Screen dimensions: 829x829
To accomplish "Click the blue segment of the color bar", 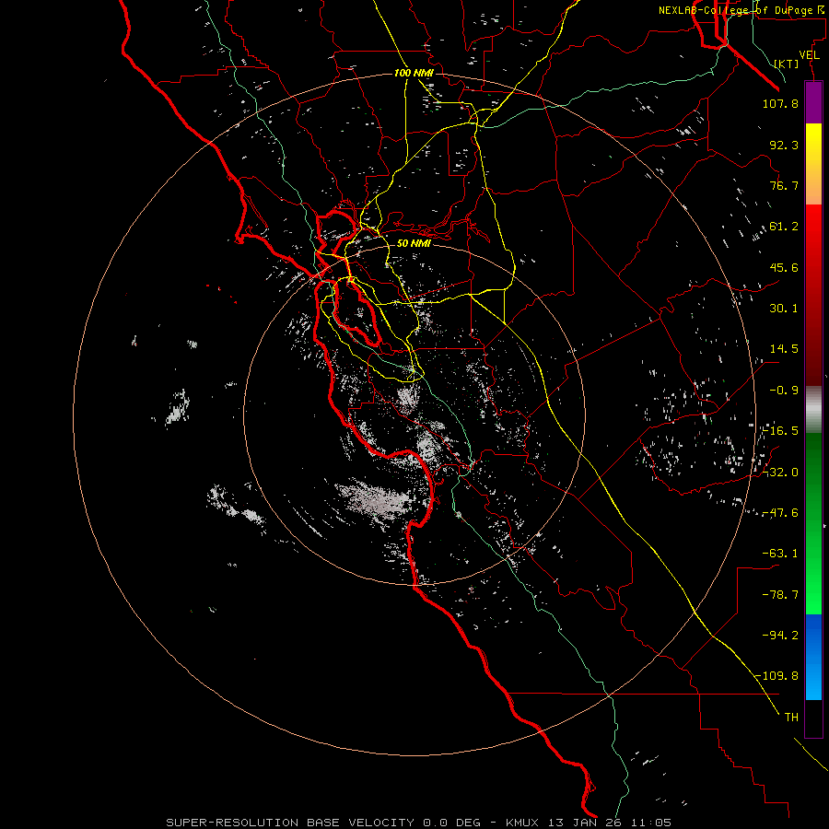I will [x=813, y=657].
